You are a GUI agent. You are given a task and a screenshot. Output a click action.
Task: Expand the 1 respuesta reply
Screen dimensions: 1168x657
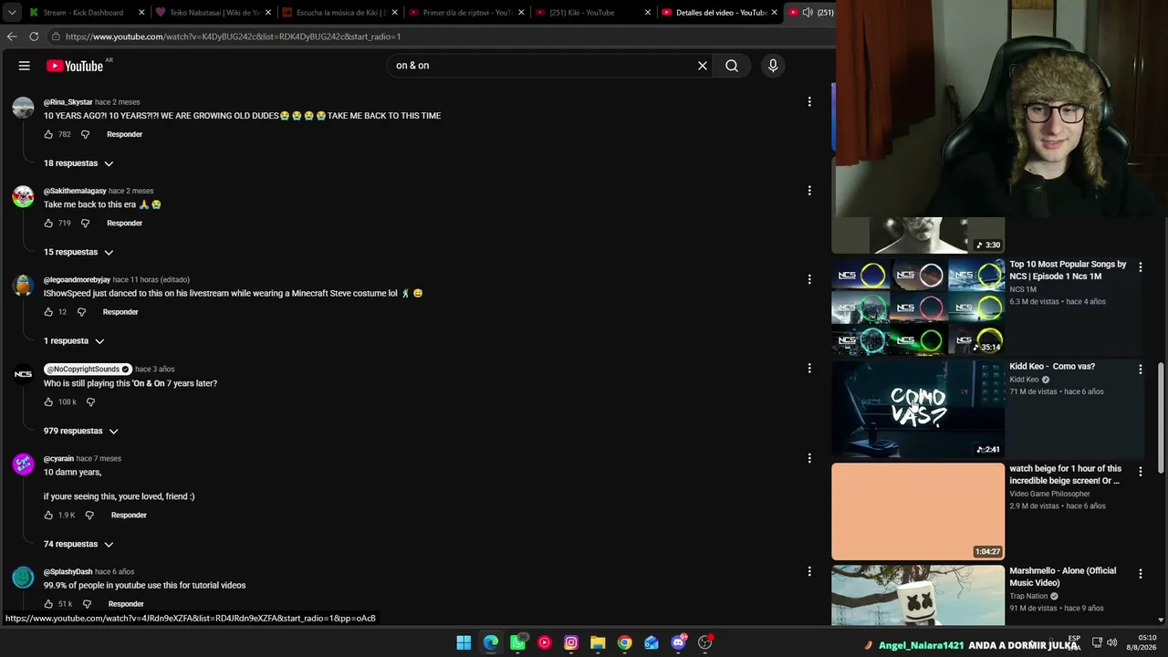(x=74, y=340)
